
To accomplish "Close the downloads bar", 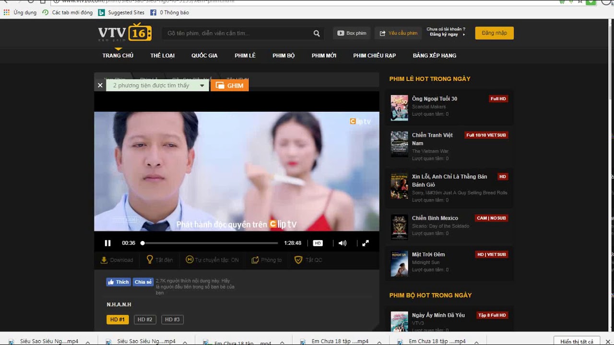I will (x=607, y=342).
